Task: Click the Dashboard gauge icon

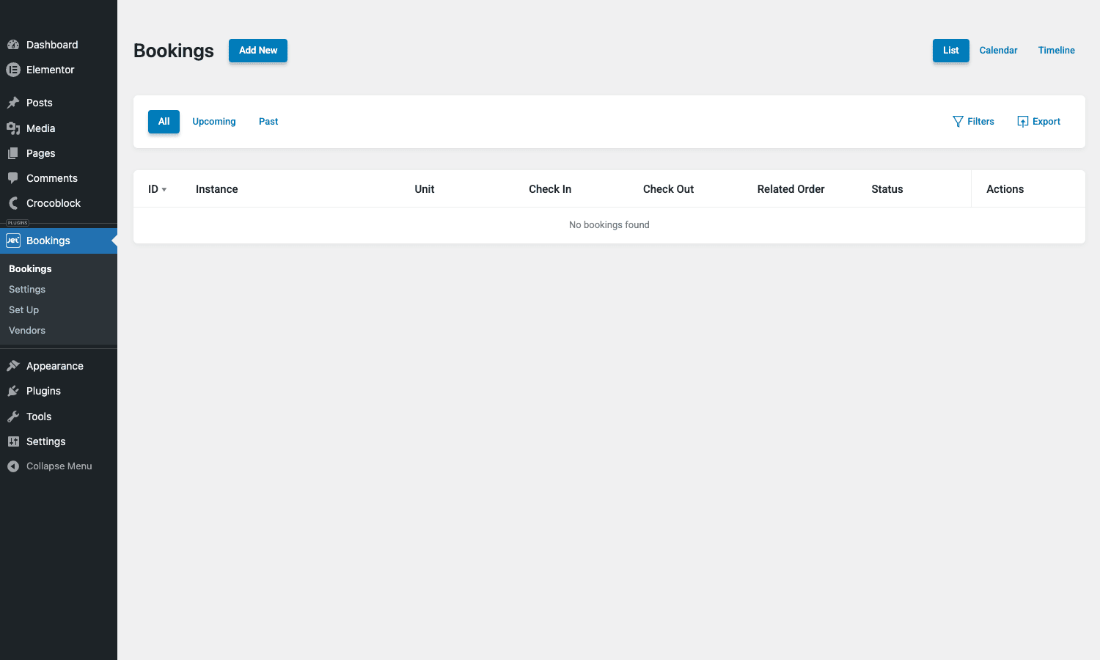Action: [13, 45]
